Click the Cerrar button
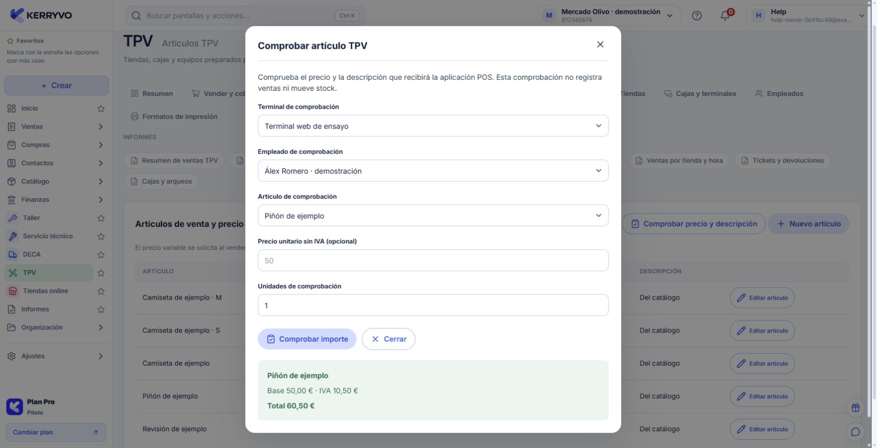This screenshot has height=448, width=877. coord(389,339)
